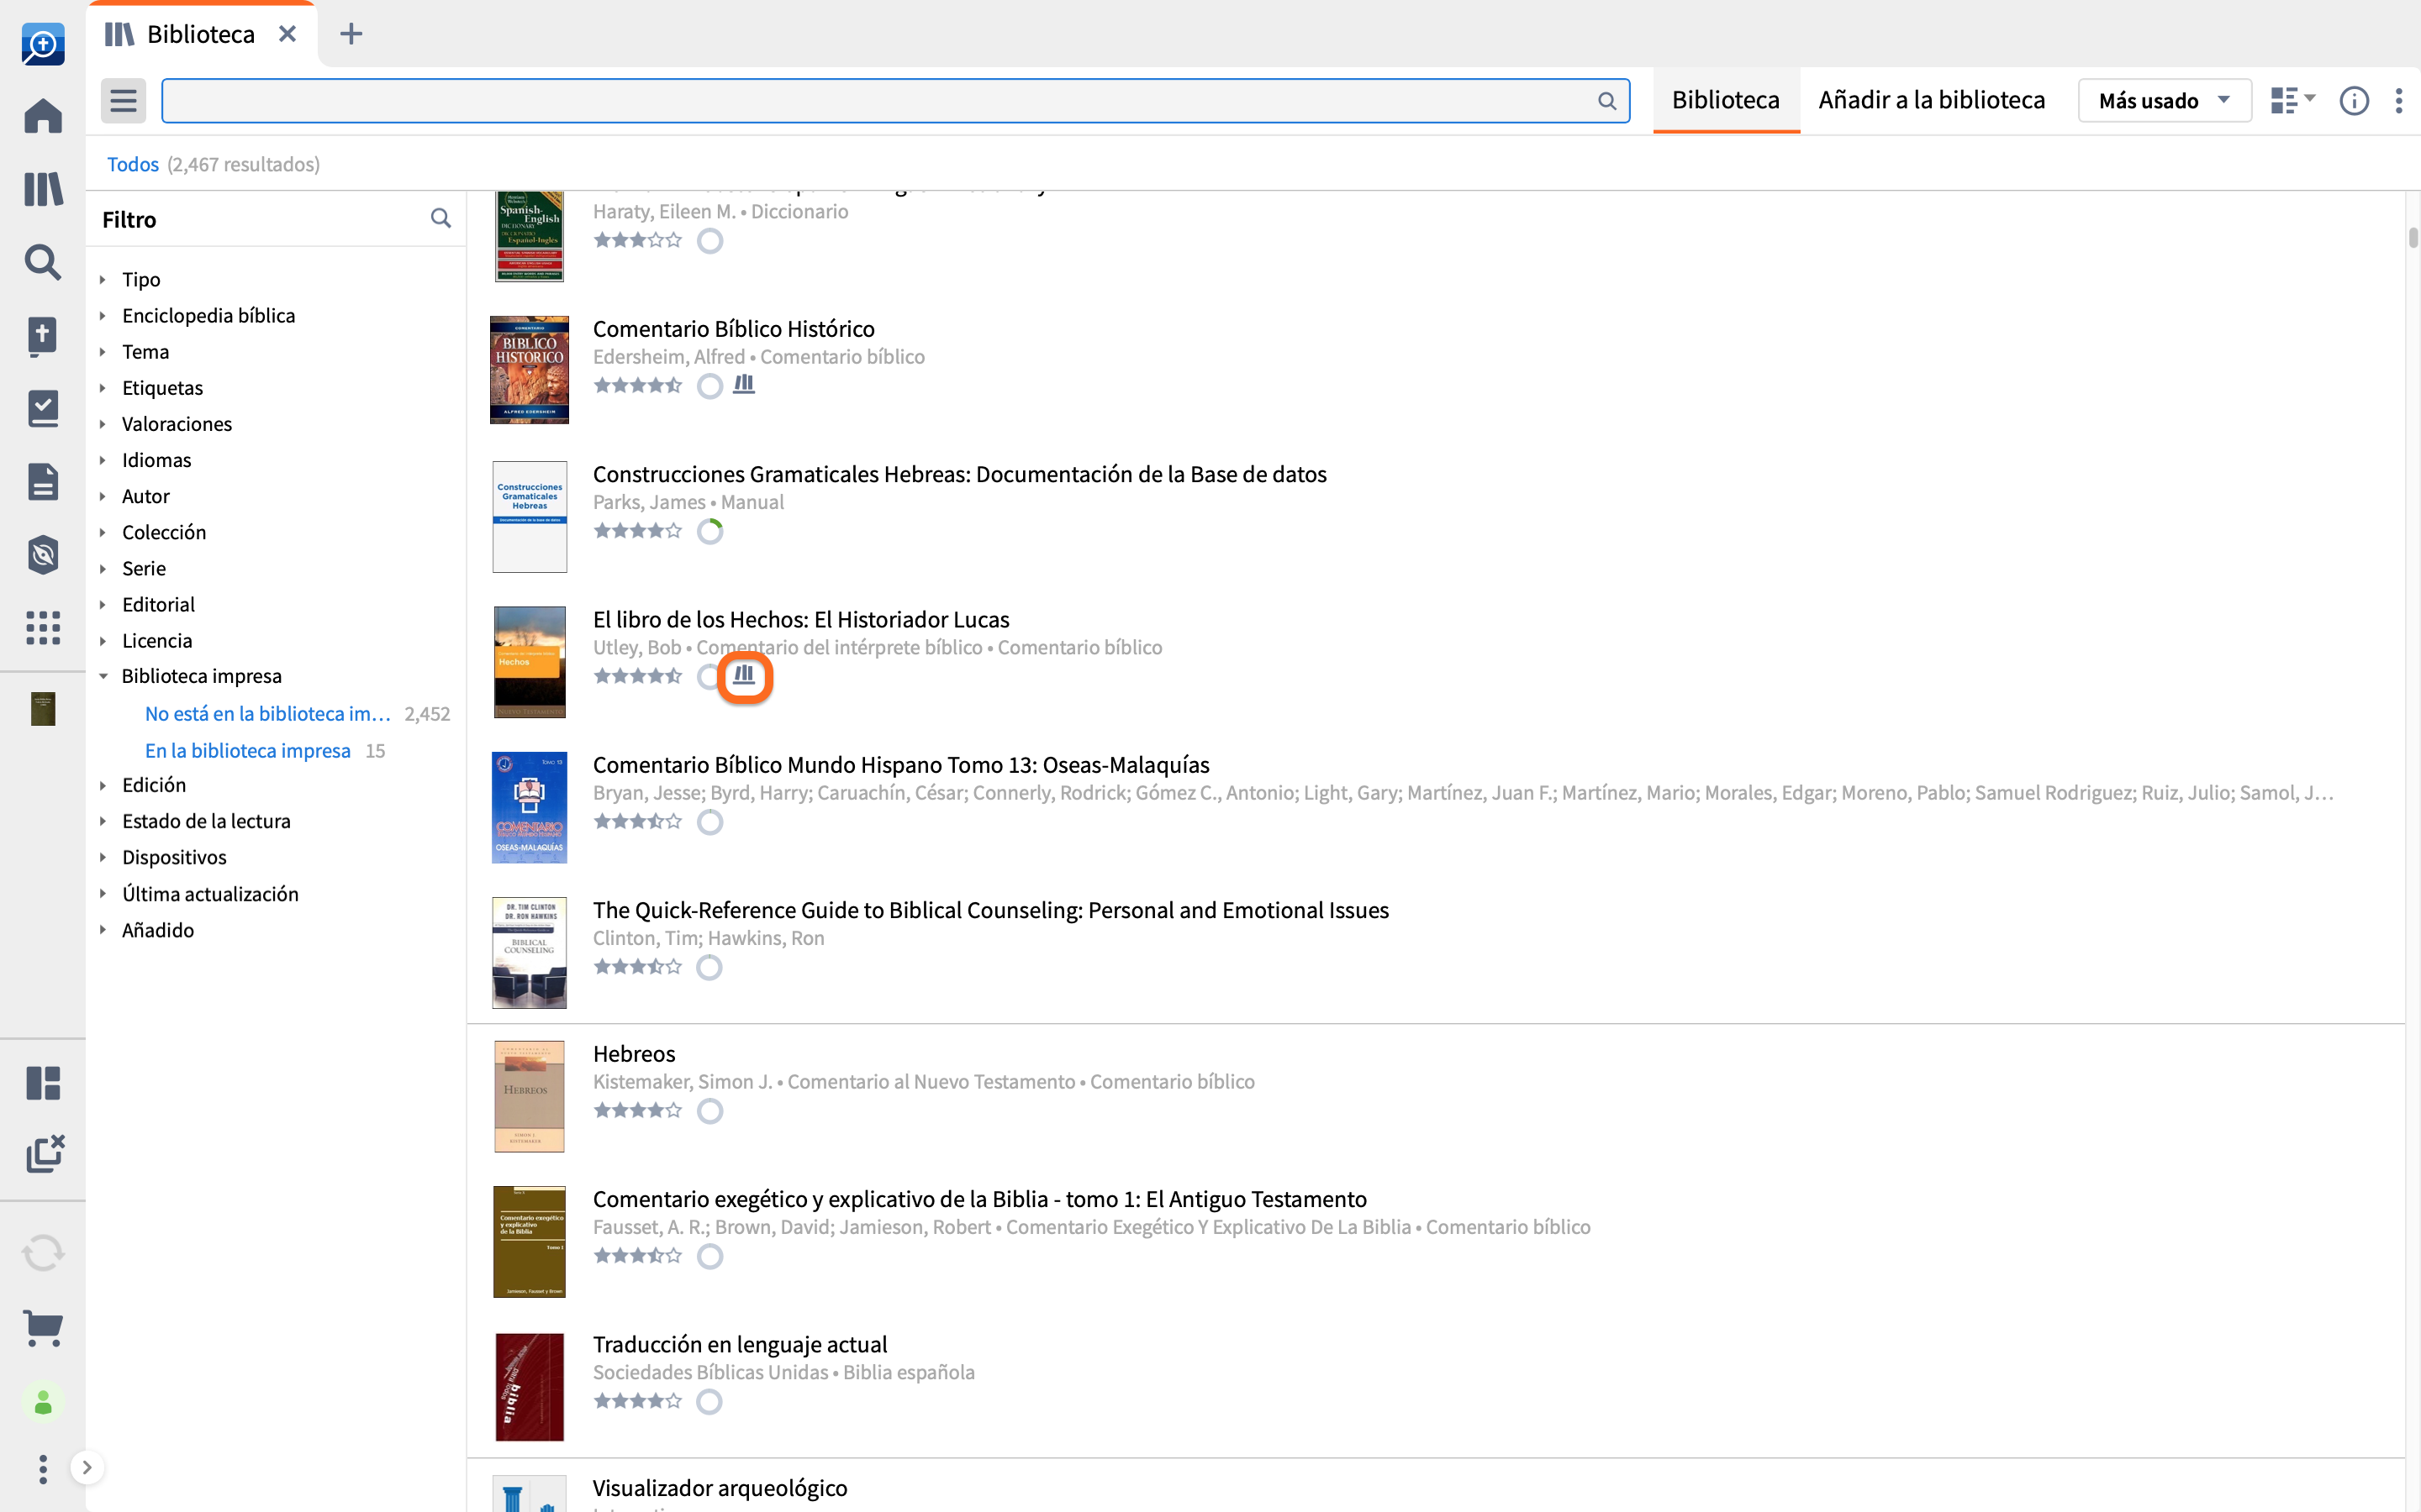Image resolution: width=2421 pixels, height=1512 pixels.
Task: Collapse the Biblioteca impresa filter
Action: pyautogui.click(x=103, y=677)
